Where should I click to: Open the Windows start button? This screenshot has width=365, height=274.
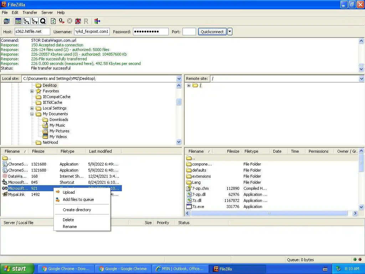[x=17, y=269]
